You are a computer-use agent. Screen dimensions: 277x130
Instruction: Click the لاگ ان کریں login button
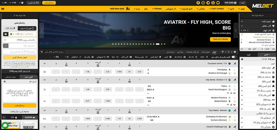pos(33,3)
